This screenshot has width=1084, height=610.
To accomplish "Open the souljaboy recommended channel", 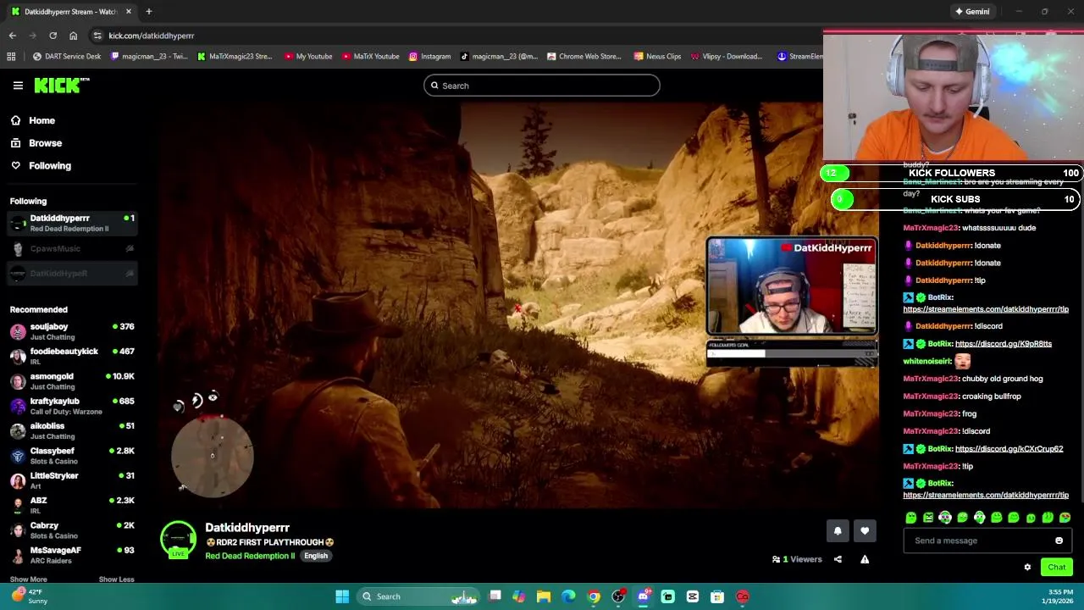I will (72, 331).
